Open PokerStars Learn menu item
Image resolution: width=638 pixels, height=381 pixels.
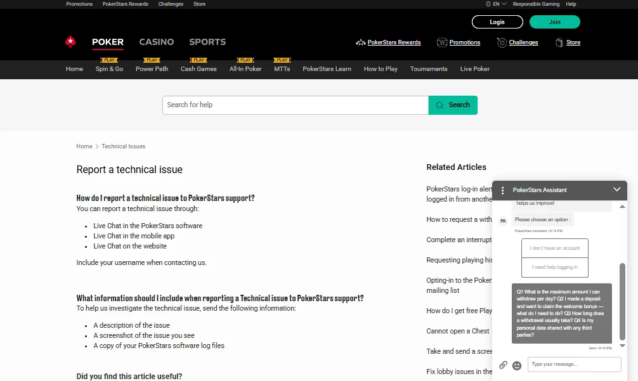(x=327, y=68)
